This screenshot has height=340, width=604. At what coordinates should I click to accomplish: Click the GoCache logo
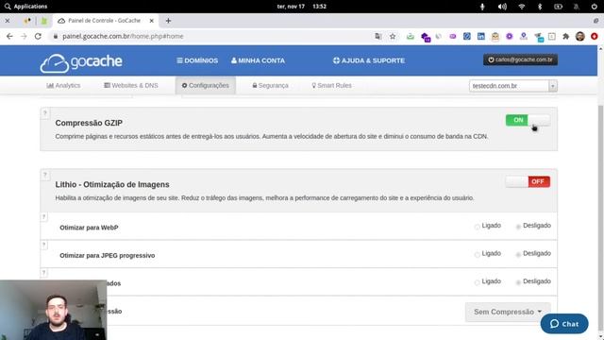(x=81, y=62)
